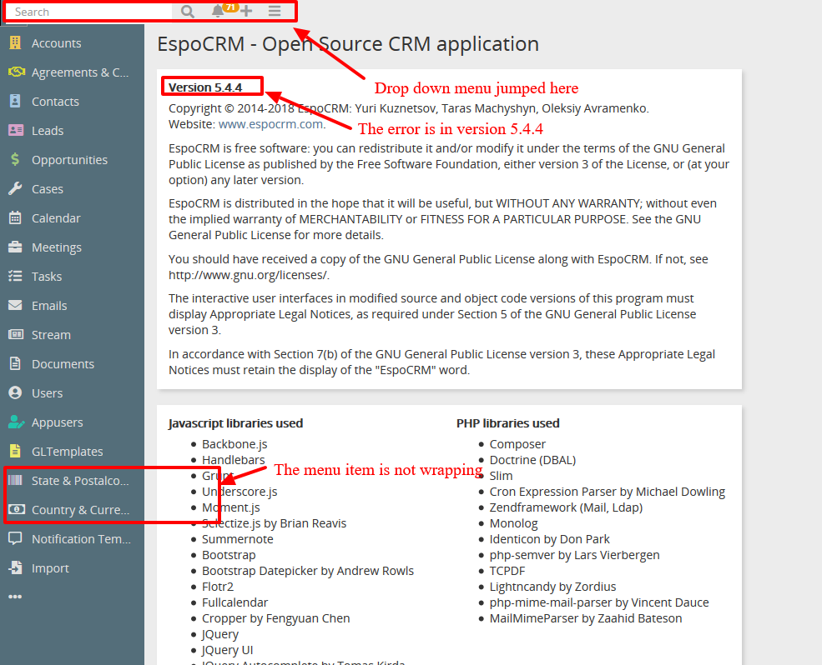Screen dimensions: 822x665
Task: Click 'Fullcalendar' list item
Action: pyautogui.click(x=234, y=602)
